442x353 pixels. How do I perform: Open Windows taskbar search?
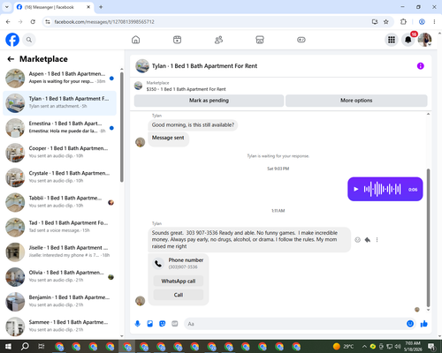click(25, 346)
